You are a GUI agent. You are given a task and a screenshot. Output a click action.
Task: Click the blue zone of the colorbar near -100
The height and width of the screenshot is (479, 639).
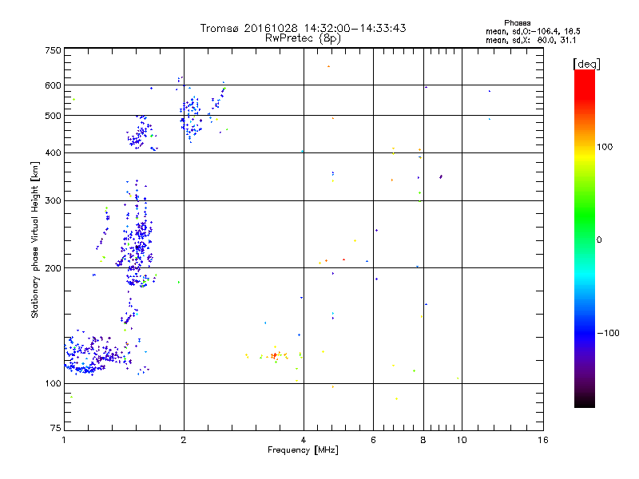coord(585,333)
